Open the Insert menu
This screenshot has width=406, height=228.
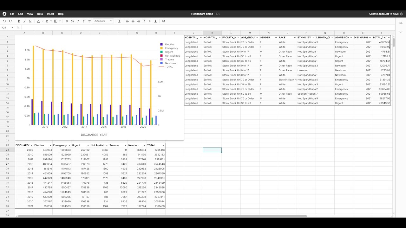50,14
